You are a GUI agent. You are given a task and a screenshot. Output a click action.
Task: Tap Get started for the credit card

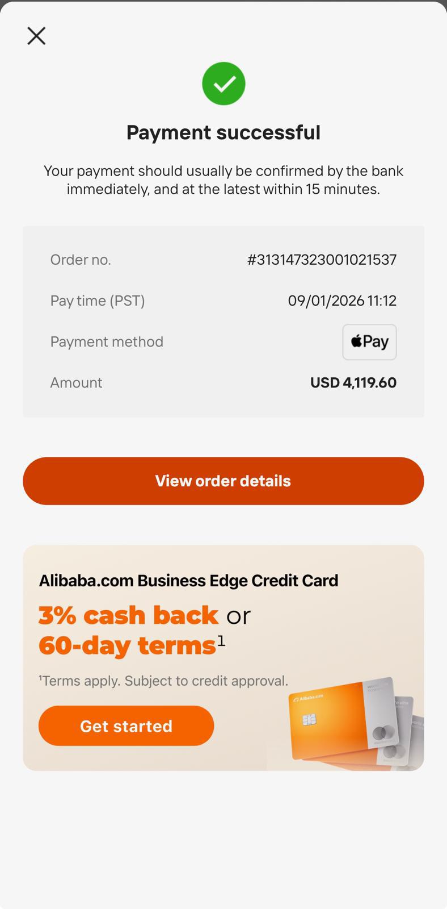click(126, 726)
